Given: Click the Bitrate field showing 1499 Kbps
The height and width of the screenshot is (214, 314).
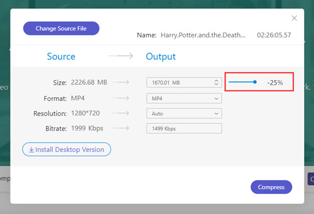Looking at the screenshot, I should pyautogui.click(x=184, y=129).
